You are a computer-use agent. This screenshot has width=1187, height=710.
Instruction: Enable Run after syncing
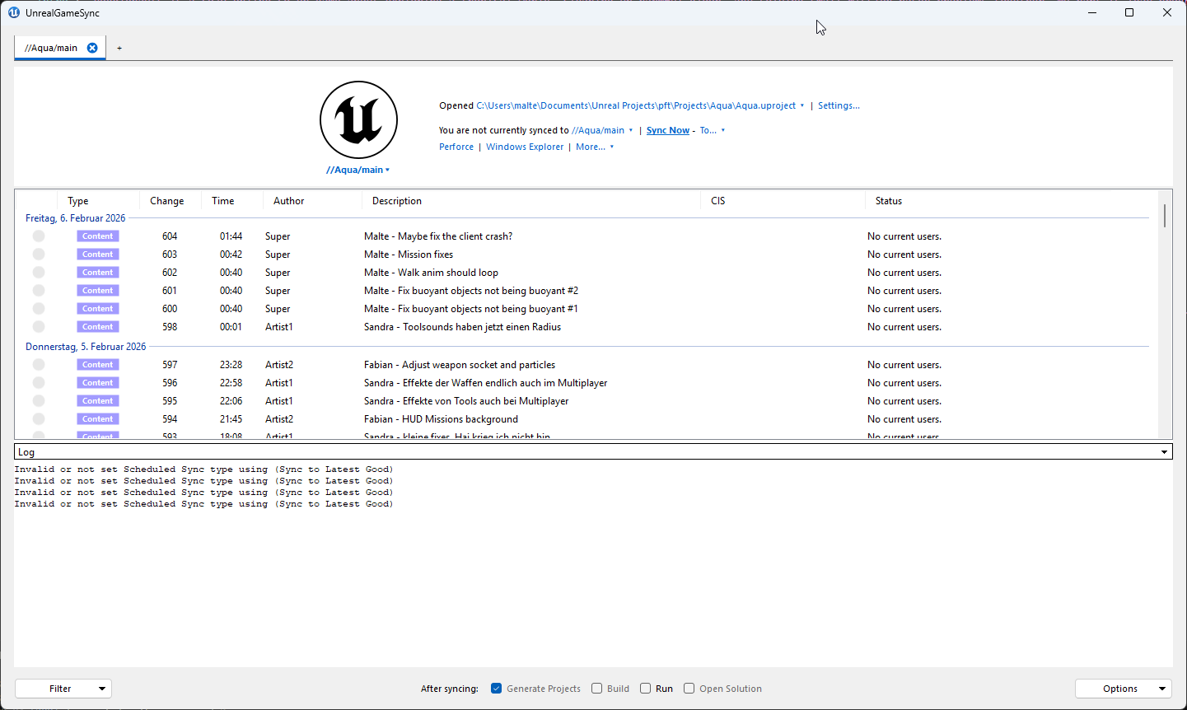pyautogui.click(x=646, y=689)
